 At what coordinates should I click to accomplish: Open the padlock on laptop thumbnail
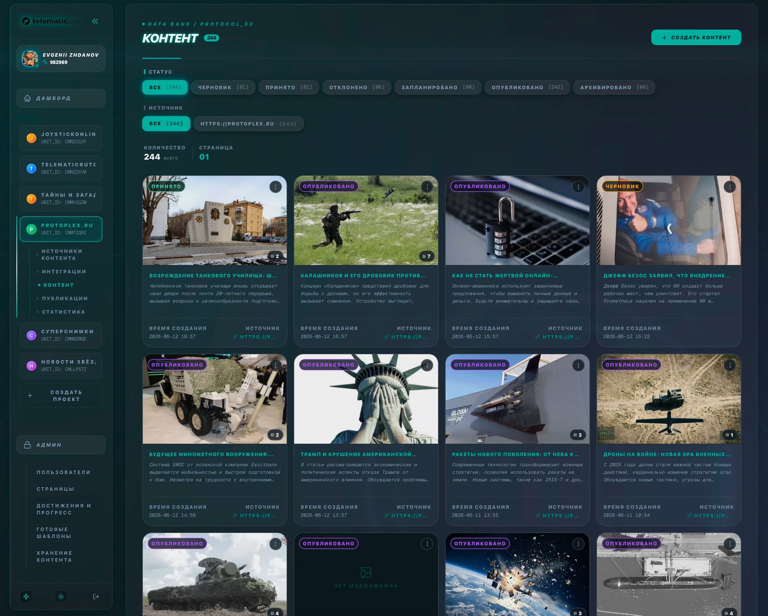[x=517, y=220]
